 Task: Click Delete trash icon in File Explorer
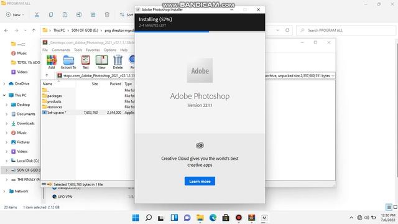107,15
